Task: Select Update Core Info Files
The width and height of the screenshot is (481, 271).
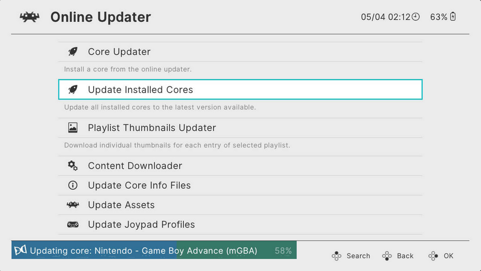Action: pyautogui.click(x=240, y=185)
